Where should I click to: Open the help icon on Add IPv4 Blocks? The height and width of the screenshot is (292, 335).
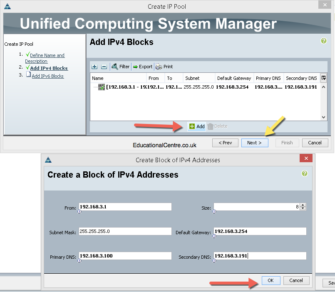pyautogui.click(x=323, y=41)
